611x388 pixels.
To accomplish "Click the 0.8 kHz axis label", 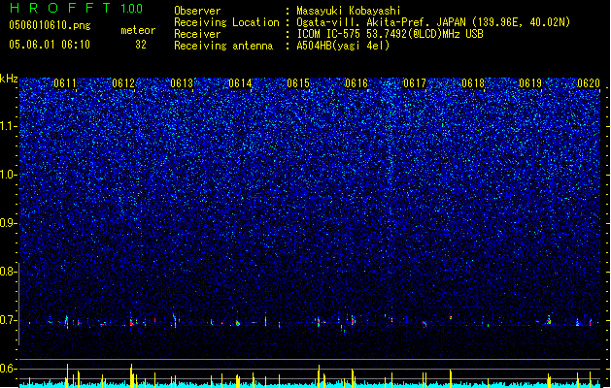I will click(x=9, y=272).
